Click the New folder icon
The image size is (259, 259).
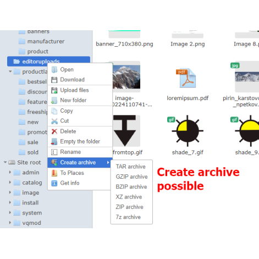coord(54,100)
